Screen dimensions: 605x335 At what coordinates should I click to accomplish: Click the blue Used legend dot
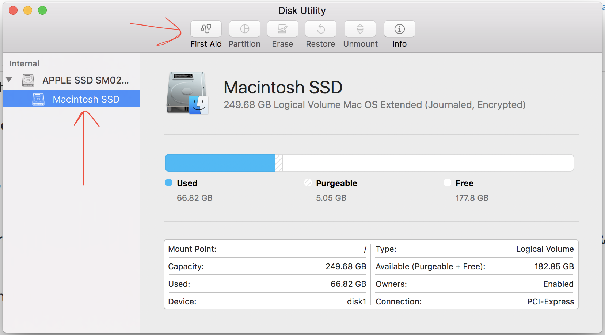click(x=169, y=182)
